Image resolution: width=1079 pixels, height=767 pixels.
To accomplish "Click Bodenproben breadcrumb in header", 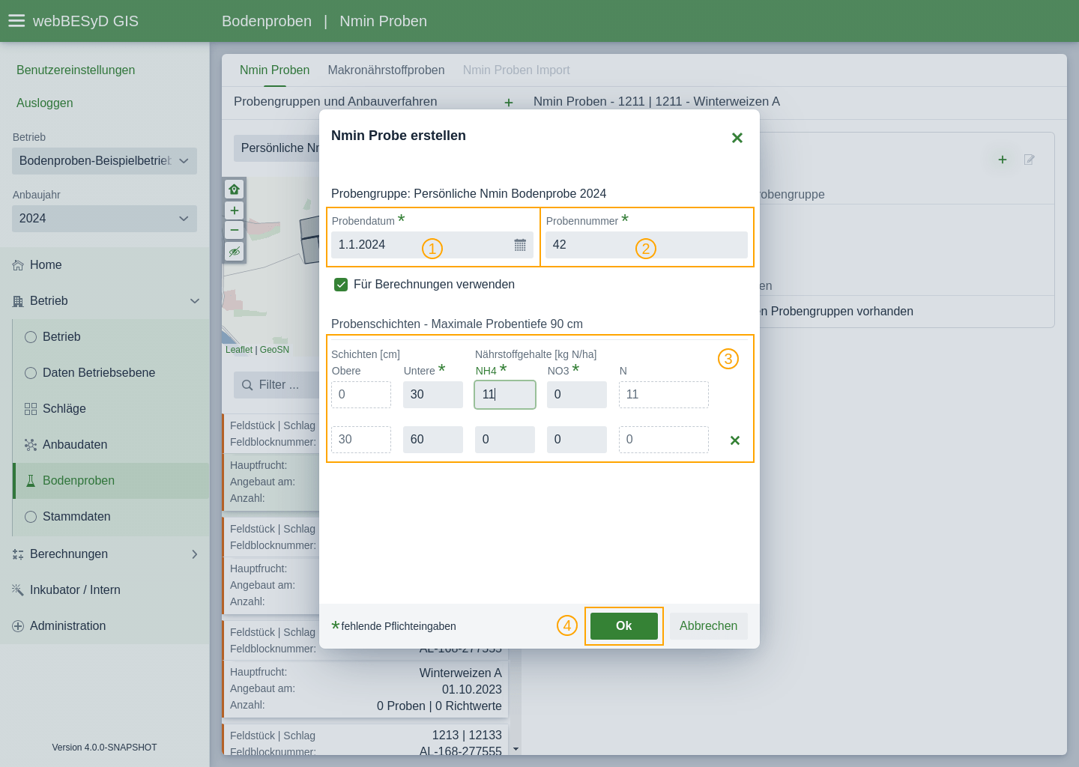I will pos(267,21).
